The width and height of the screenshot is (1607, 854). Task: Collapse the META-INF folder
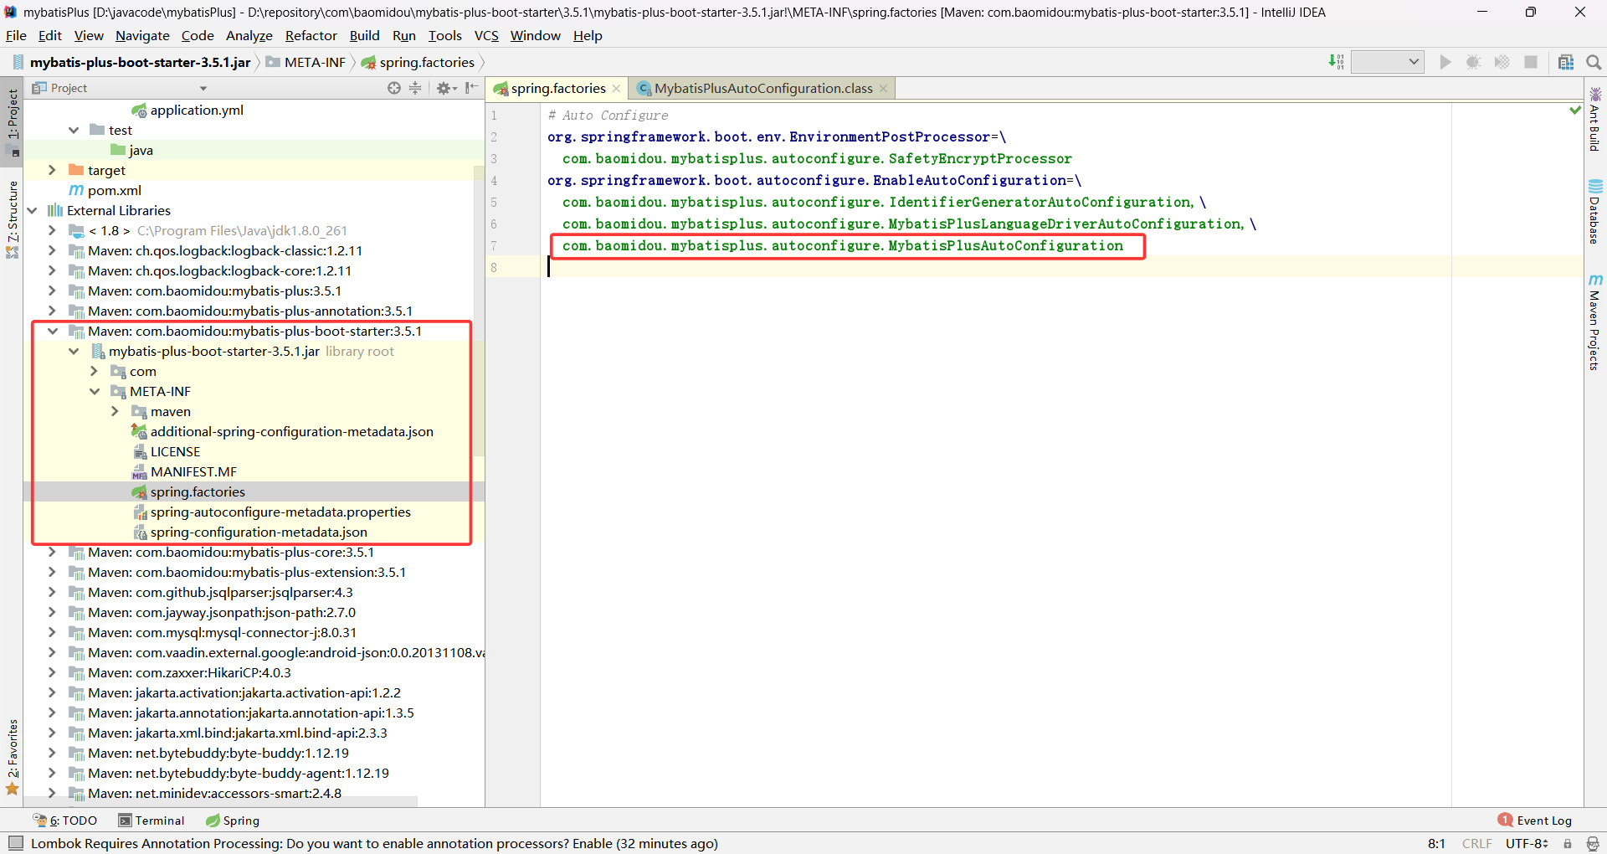tap(94, 391)
